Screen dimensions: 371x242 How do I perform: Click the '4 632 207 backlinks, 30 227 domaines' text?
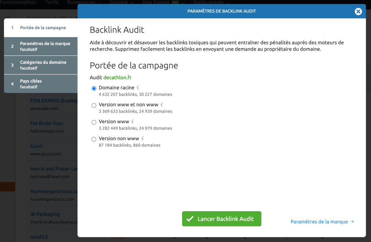click(135, 94)
